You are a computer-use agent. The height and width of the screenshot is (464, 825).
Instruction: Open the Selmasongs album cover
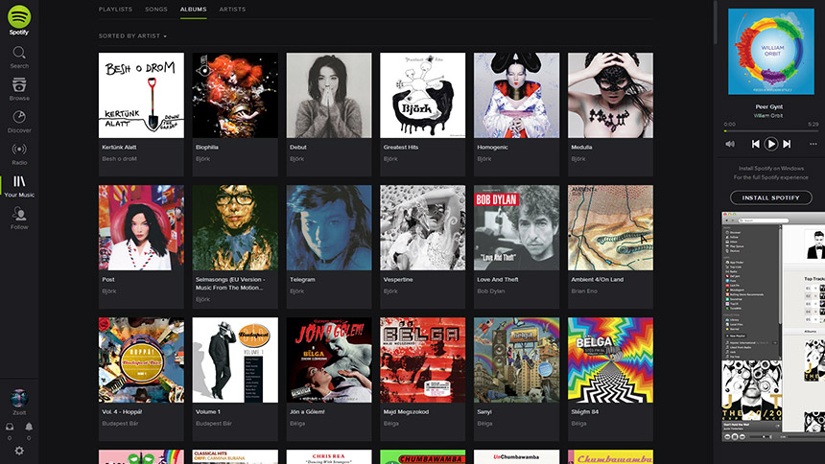(235, 228)
